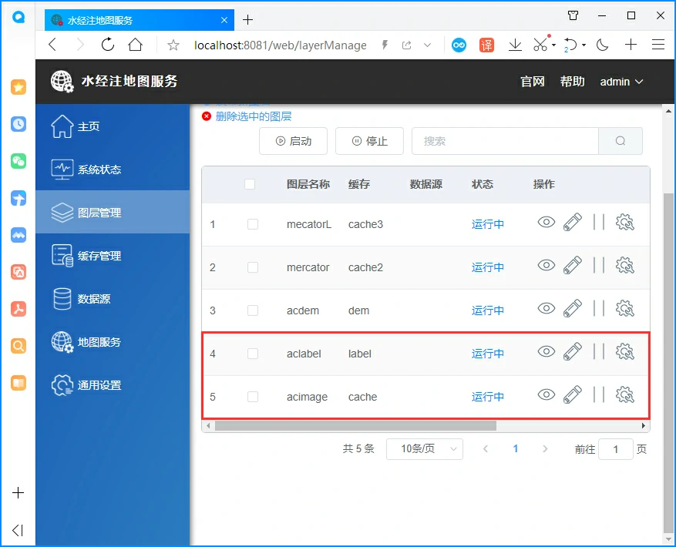Open gear settings for aclabel layer

[624, 352]
